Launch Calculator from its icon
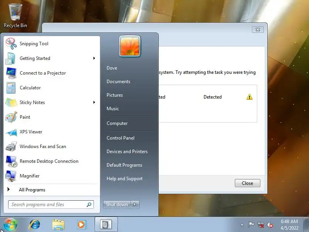309x232 pixels. (x=11, y=88)
